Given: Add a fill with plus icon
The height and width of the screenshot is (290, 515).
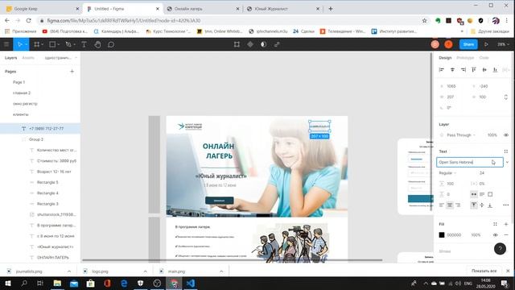Looking at the screenshot, I should coord(506,224).
